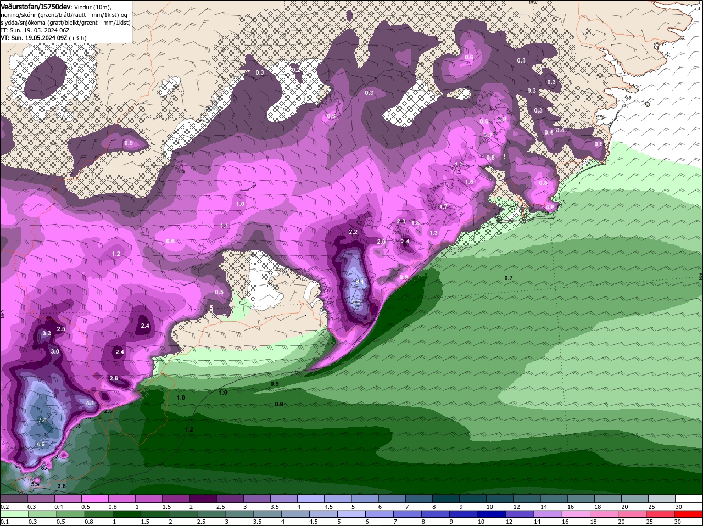This screenshot has width=703, height=526.
Task: Select the darkest green 1–1.5 rain legend swatch
Action: coord(126,514)
